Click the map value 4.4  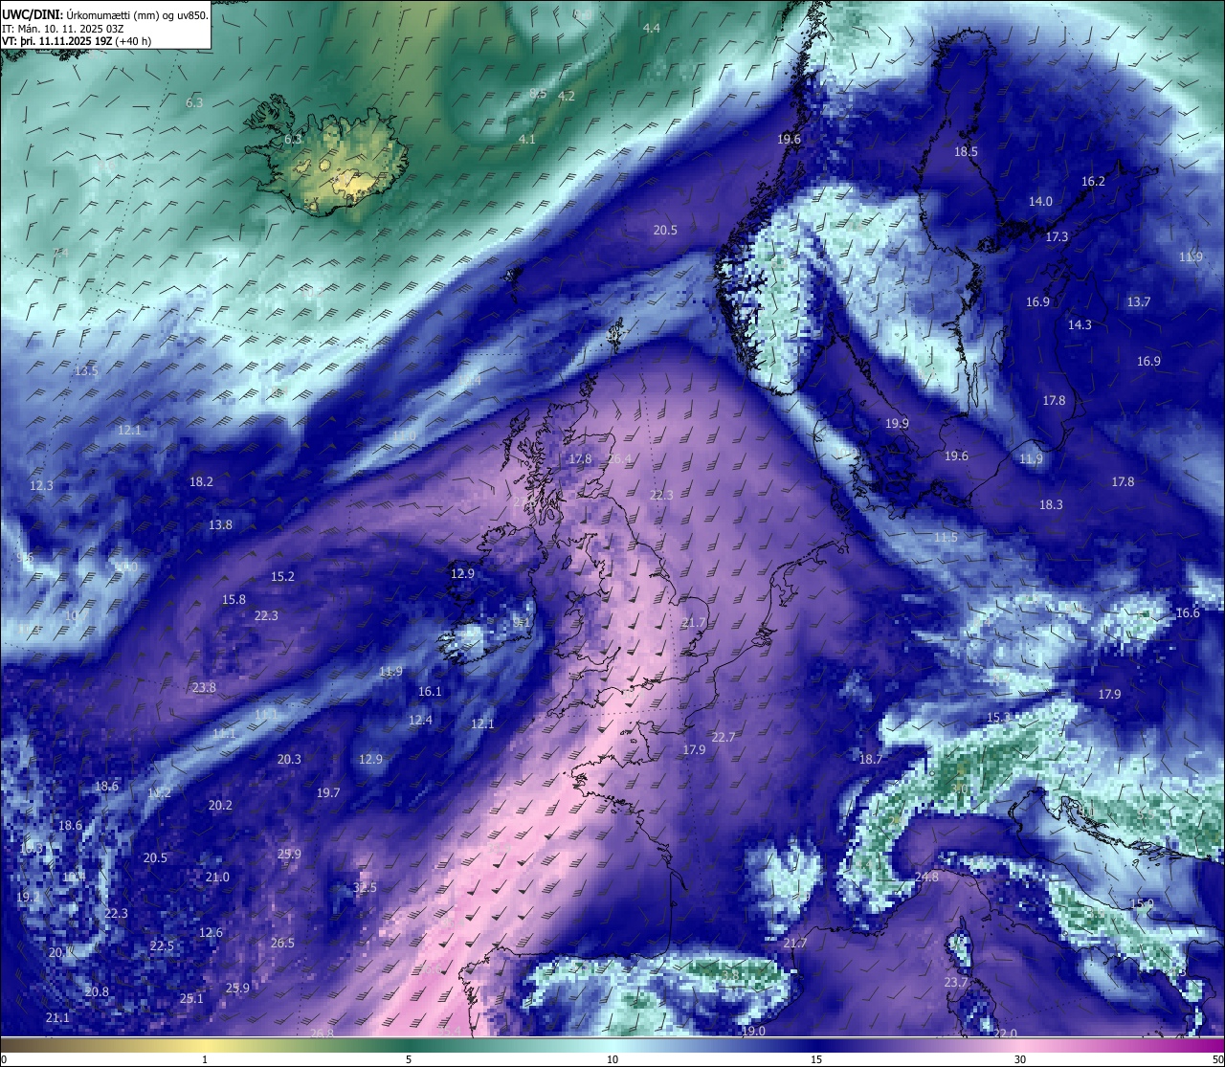click(x=652, y=29)
